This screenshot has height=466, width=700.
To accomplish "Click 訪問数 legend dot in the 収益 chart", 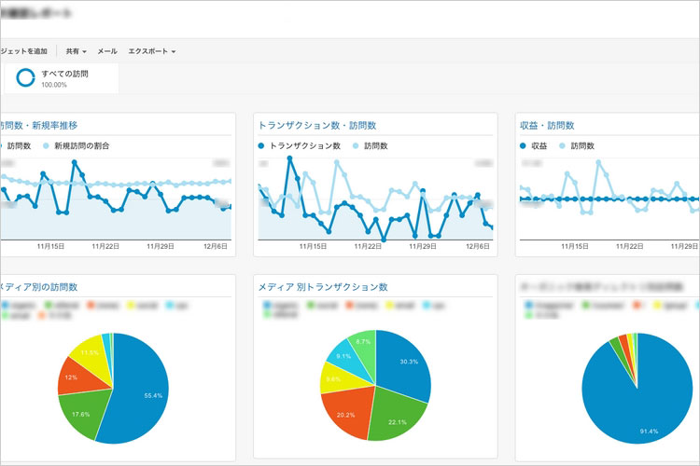I will tap(563, 146).
